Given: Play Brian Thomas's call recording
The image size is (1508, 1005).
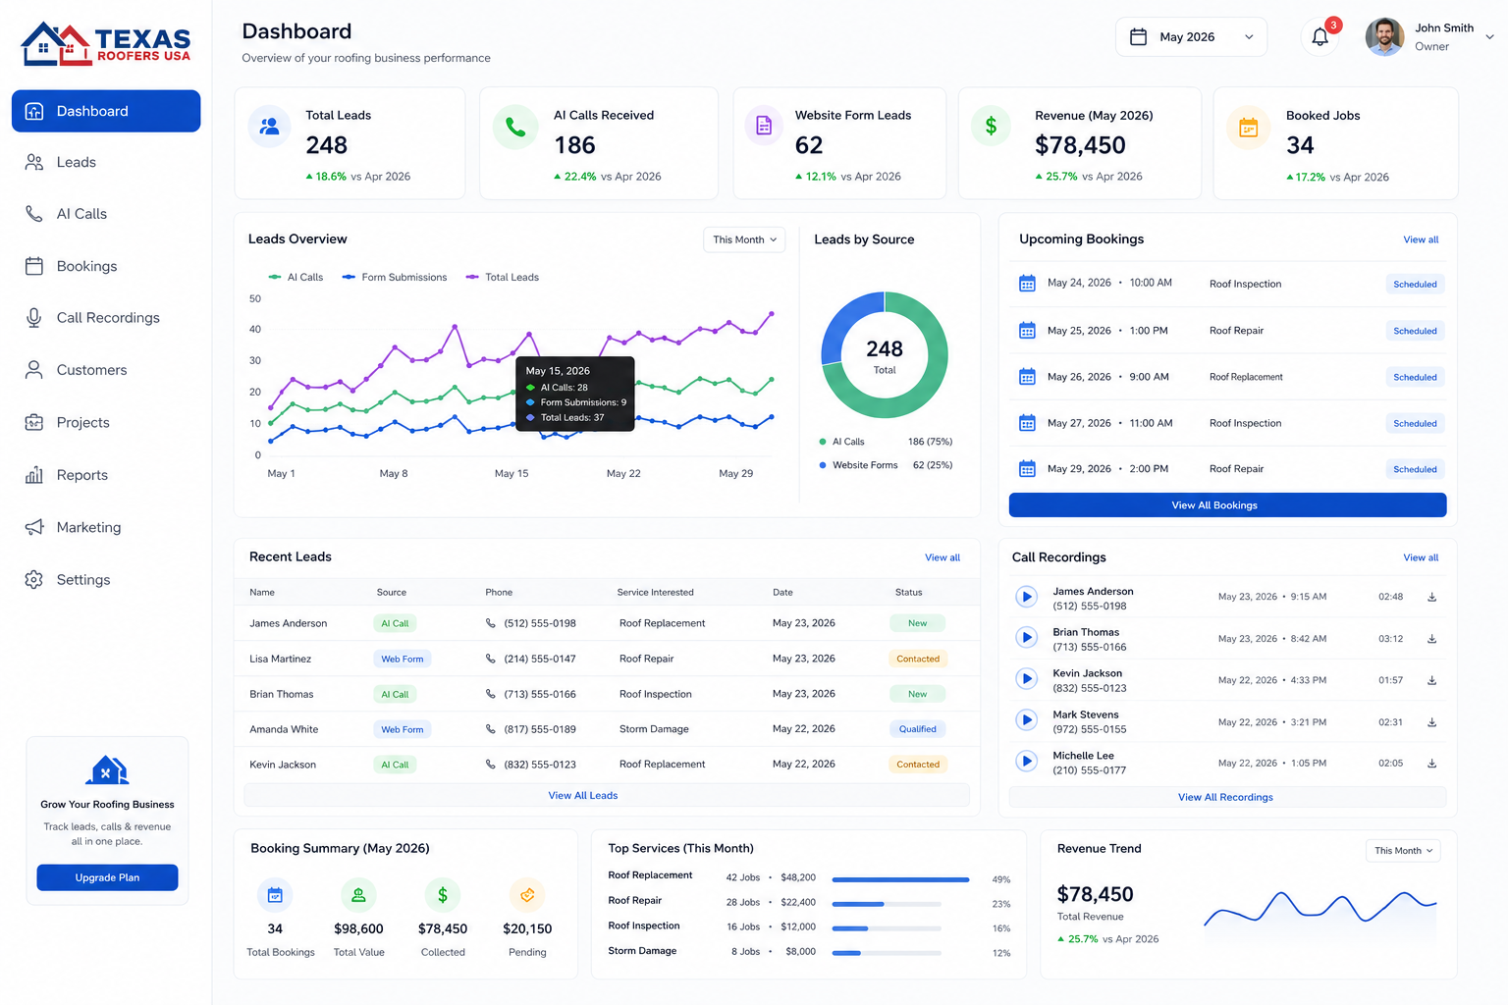Looking at the screenshot, I should pyautogui.click(x=1026, y=638).
